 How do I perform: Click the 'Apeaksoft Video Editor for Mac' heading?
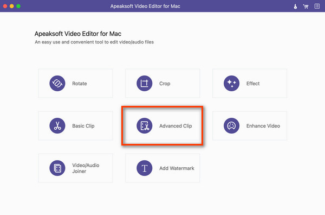(x=78, y=34)
